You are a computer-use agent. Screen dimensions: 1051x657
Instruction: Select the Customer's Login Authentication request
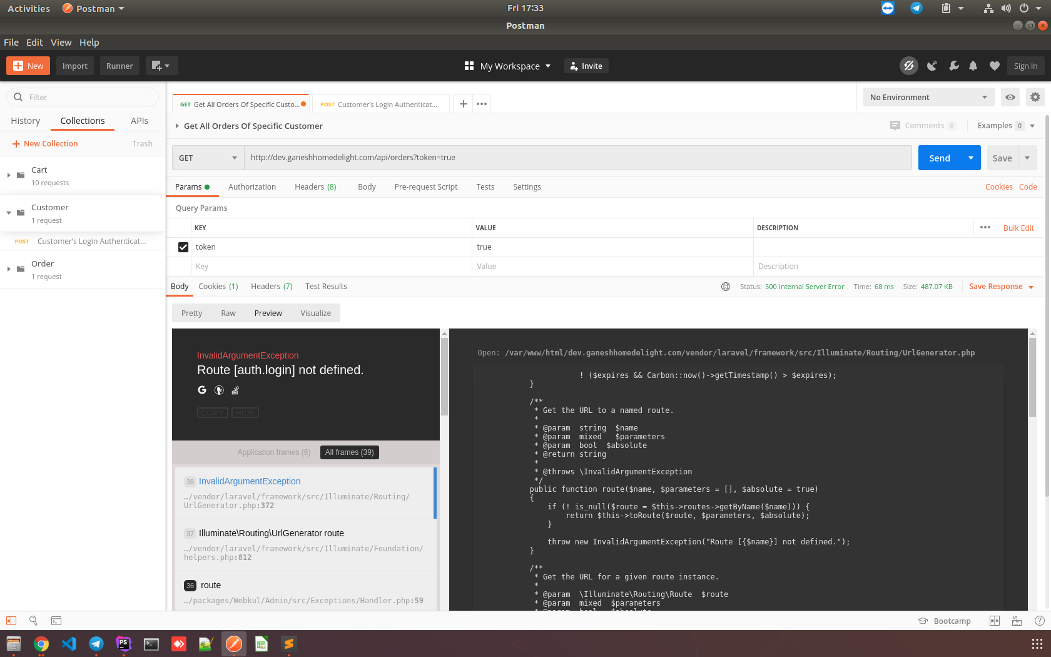tap(83, 242)
